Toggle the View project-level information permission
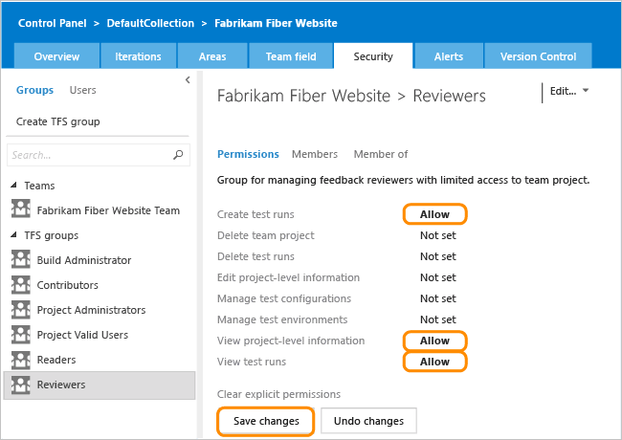 (x=434, y=341)
